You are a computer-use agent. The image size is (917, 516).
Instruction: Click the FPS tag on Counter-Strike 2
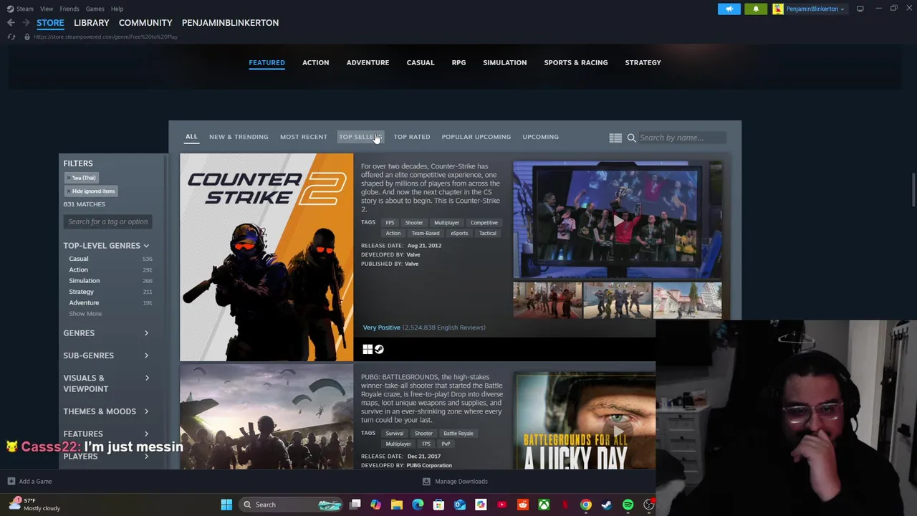[x=390, y=223]
